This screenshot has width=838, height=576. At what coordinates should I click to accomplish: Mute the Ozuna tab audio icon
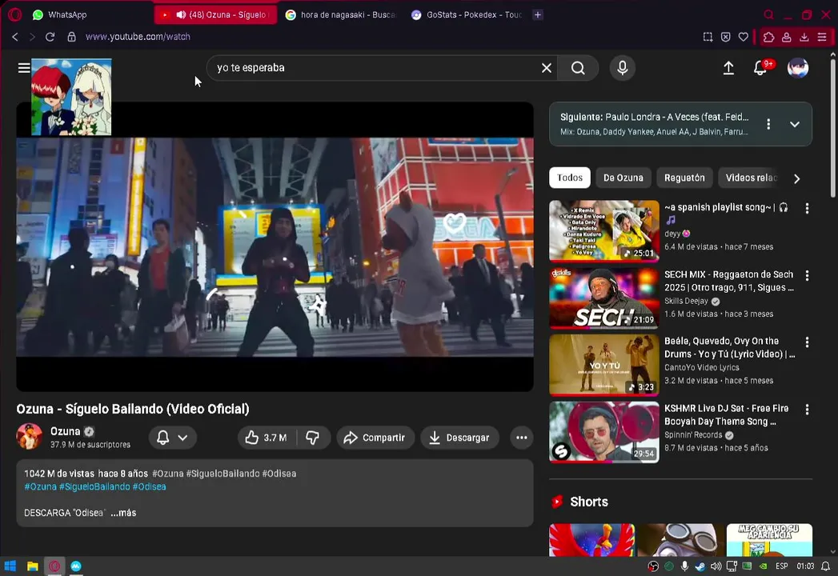pos(181,14)
